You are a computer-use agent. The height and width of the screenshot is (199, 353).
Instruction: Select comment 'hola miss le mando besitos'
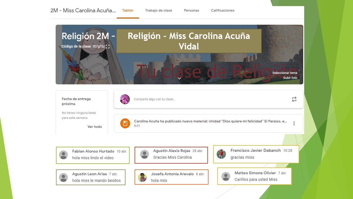pyautogui.click(x=97, y=180)
